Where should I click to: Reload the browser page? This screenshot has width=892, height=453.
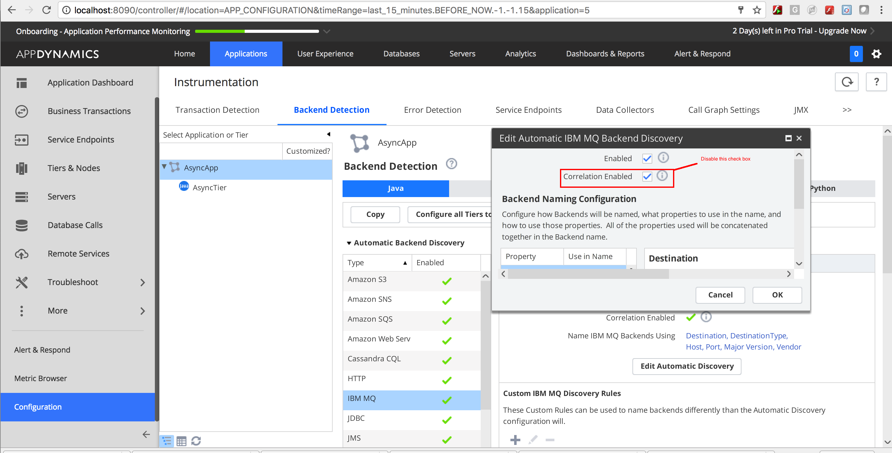[x=46, y=10]
